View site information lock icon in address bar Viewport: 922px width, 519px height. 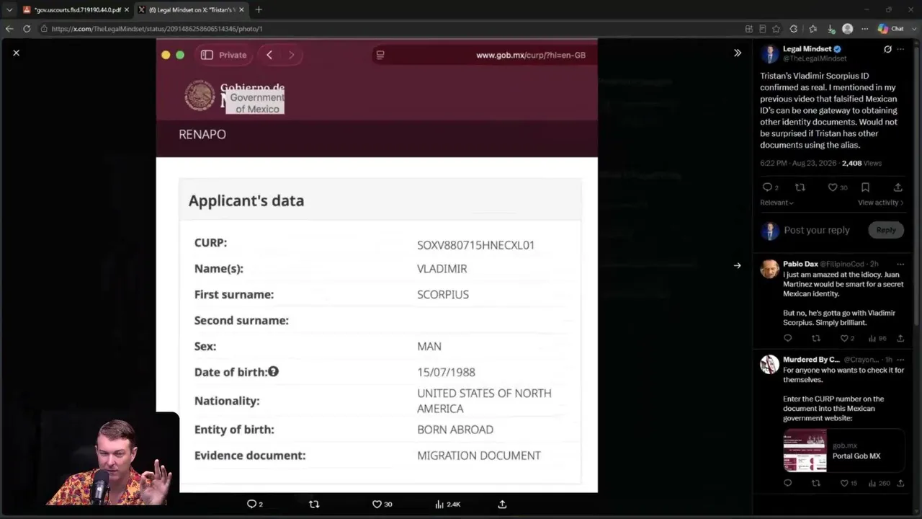click(44, 29)
